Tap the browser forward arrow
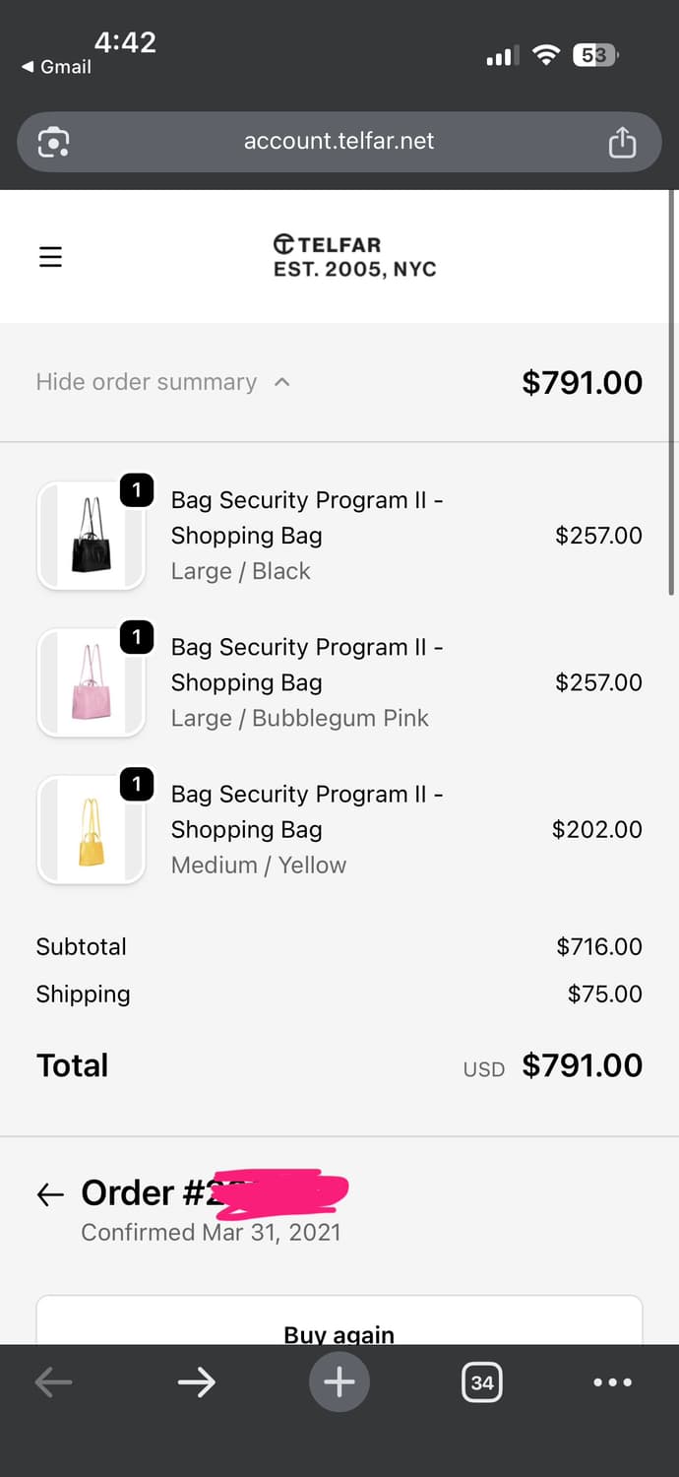This screenshot has width=679, height=1477. coord(196,1382)
